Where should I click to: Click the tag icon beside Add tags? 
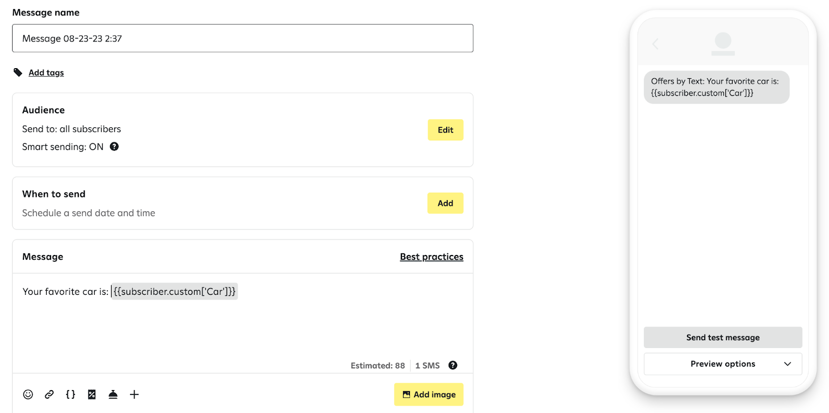pos(18,72)
